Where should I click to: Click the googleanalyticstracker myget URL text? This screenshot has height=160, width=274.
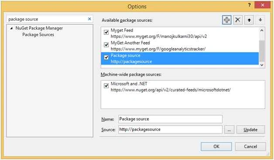pos(158,49)
